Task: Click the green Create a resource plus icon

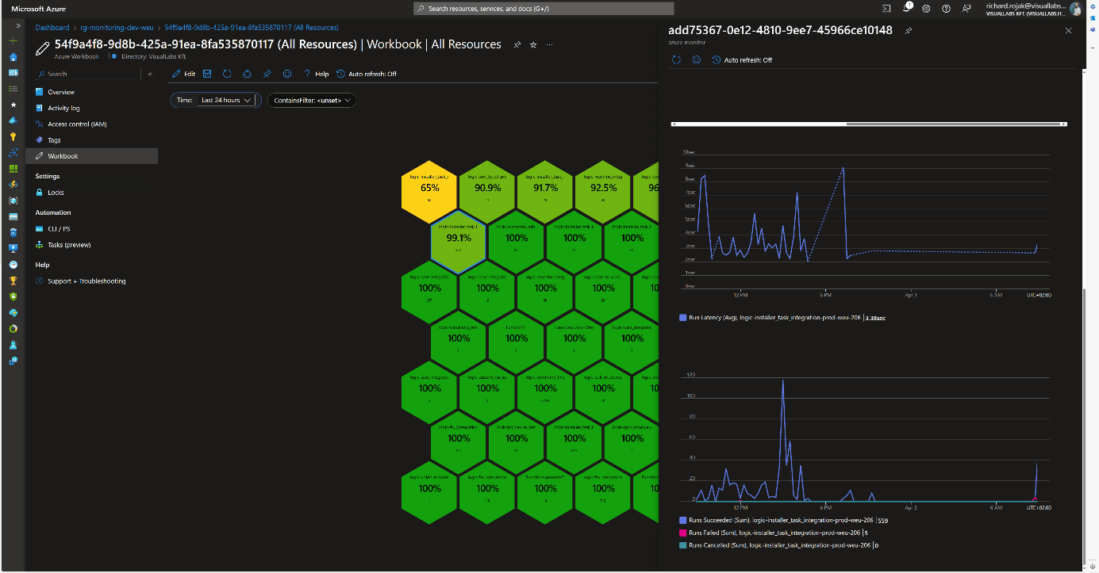Action: (x=13, y=40)
